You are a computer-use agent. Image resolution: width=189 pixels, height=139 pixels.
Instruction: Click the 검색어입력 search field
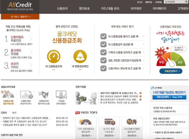tap(174, 2)
